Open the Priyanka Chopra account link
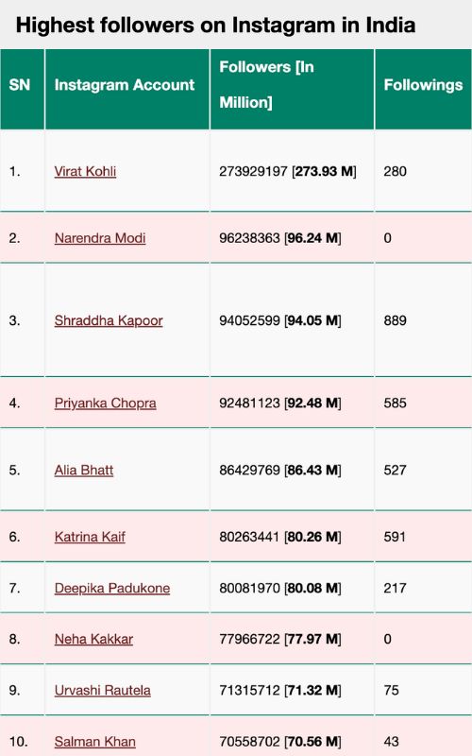This screenshot has height=756, width=472. pyautogui.click(x=105, y=403)
